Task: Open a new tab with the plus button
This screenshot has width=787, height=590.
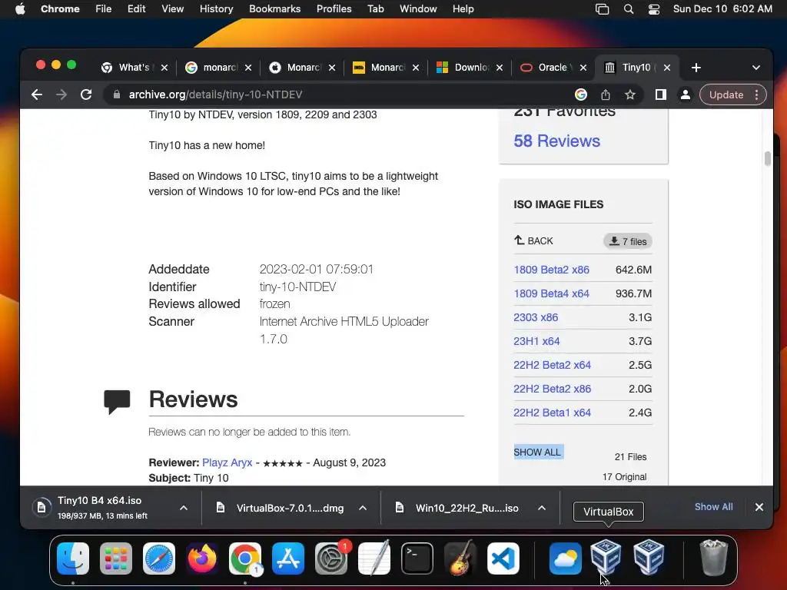Action: tap(696, 68)
